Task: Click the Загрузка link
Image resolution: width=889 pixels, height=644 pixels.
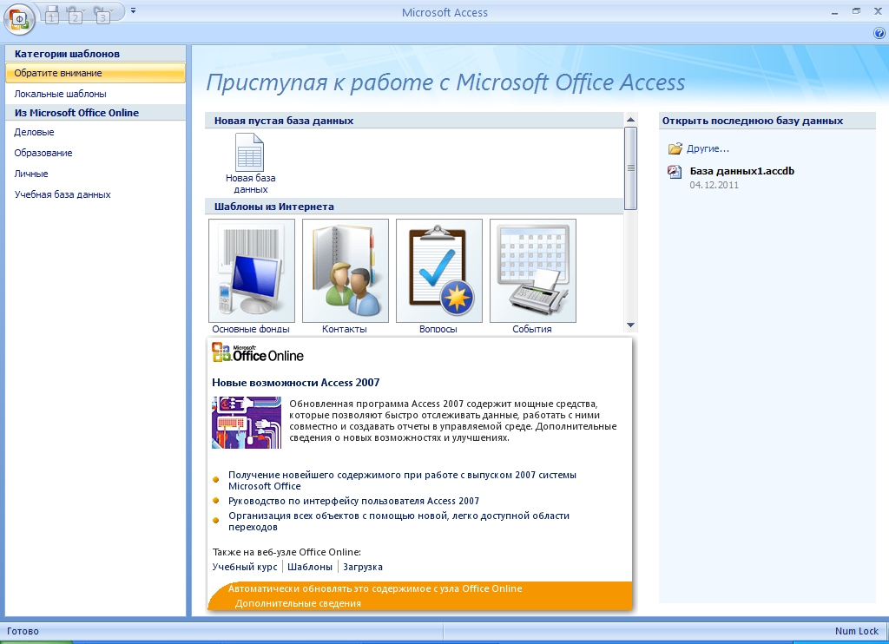Action: point(363,567)
